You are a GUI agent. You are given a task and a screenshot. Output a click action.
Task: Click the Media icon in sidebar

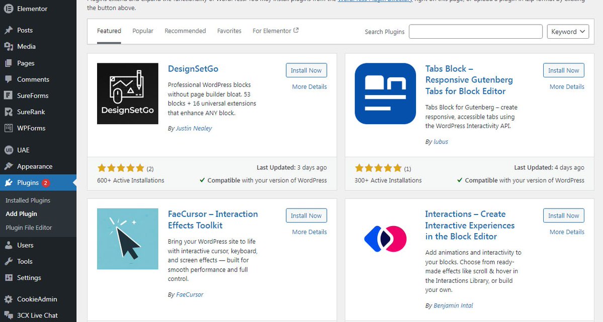pyautogui.click(x=9, y=47)
